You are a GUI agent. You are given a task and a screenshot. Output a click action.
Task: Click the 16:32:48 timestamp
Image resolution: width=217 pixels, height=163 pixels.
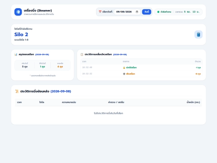tap(87, 67)
